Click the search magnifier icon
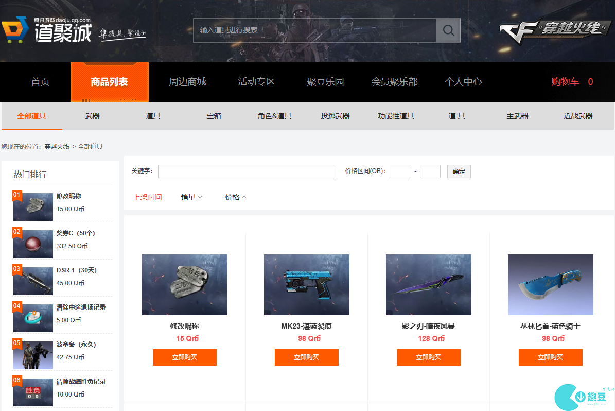Viewport: 615px width, 411px height. (448, 30)
